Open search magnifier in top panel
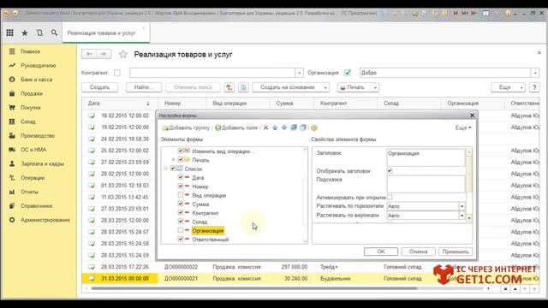 54,33
